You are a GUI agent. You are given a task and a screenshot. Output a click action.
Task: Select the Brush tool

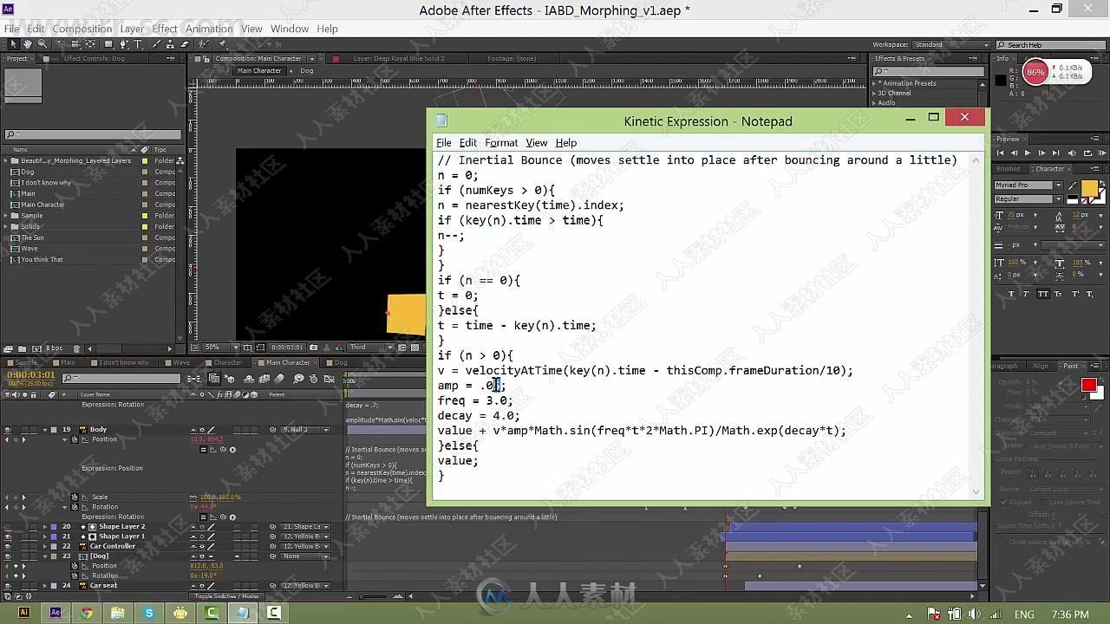[157, 43]
